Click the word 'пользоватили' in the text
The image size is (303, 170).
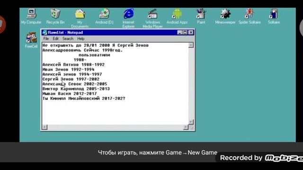tap(94, 55)
